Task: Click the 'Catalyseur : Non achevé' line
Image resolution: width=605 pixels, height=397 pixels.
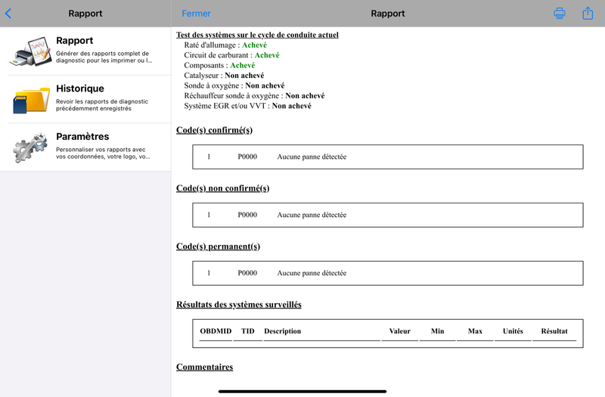Action: [x=224, y=75]
